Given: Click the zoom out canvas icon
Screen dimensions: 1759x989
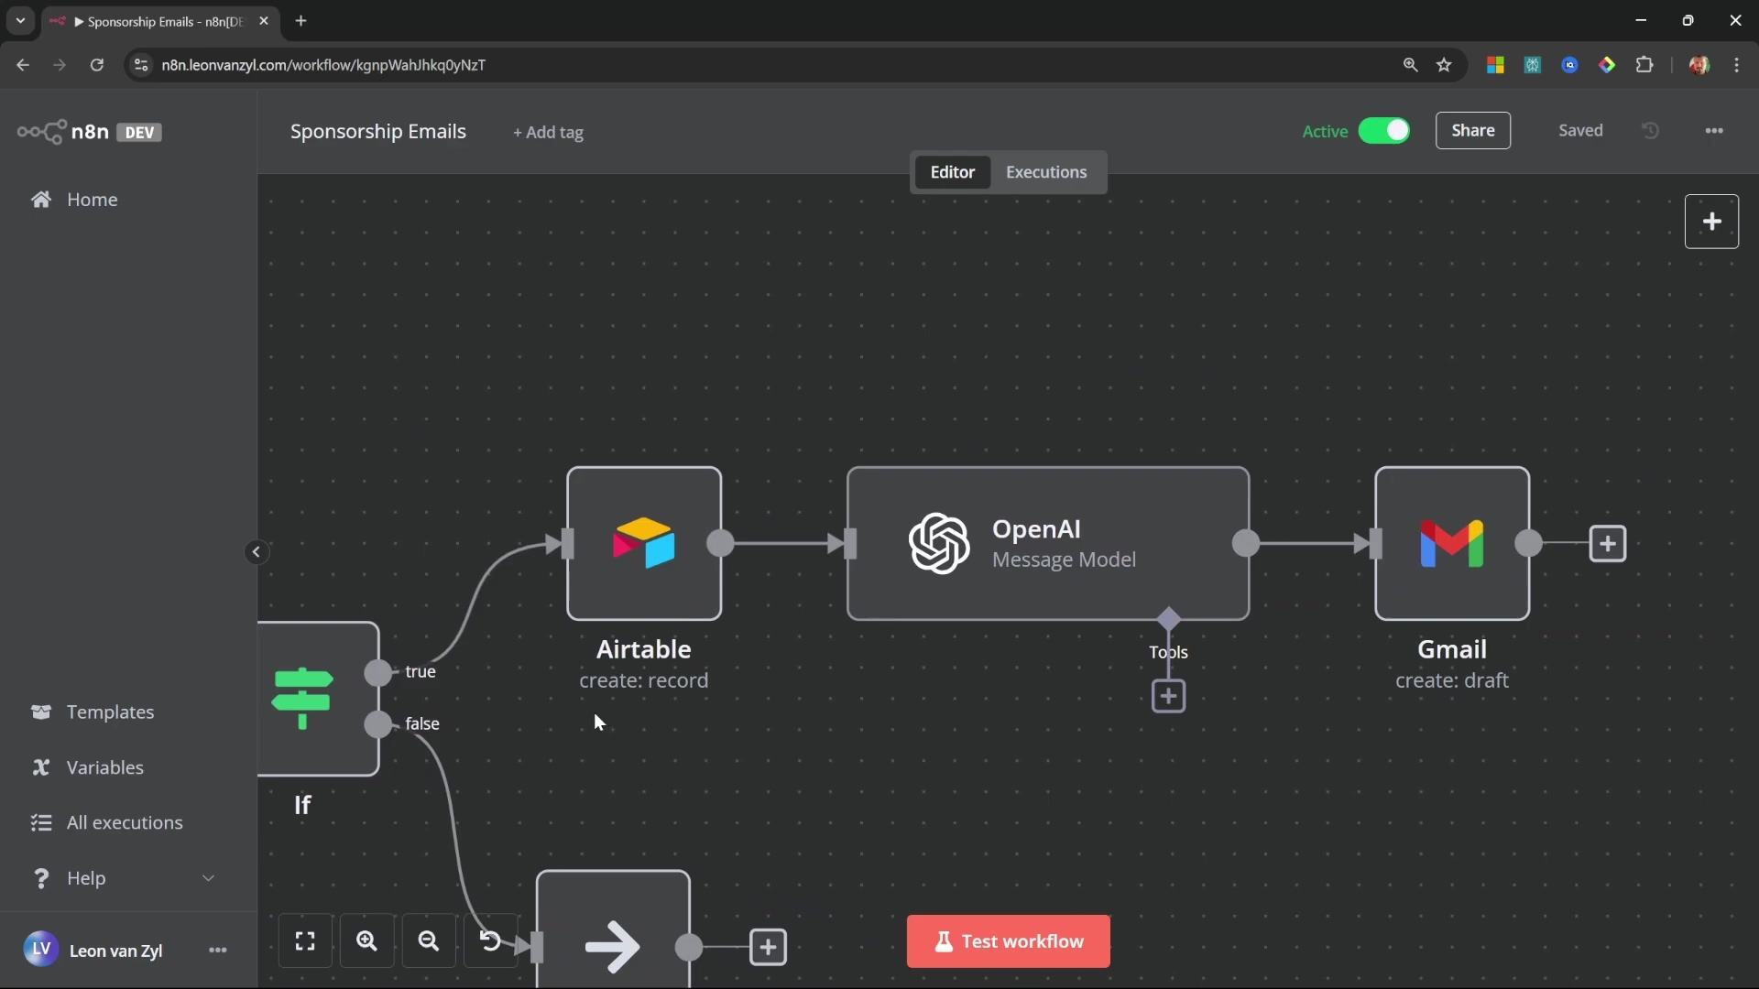Looking at the screenshot, I should (429, 941).
